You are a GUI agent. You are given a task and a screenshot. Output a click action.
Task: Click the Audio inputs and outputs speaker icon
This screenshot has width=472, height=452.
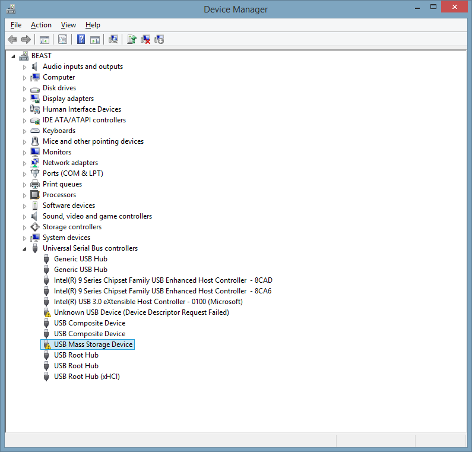click(35, 67)
